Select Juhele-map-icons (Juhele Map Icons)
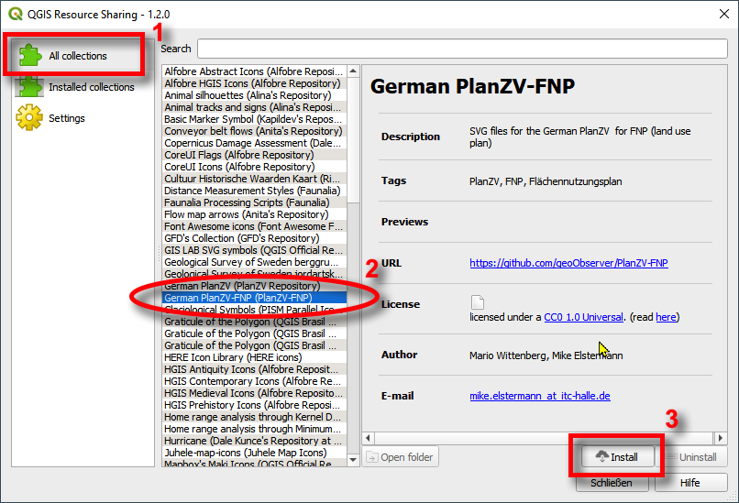Screen dimensions: 739x503 pyautogui.click(x=255, y=453)
